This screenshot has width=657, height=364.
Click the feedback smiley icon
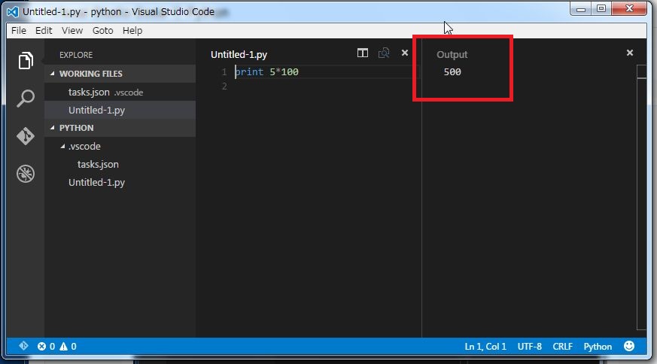tap(629, 346)
